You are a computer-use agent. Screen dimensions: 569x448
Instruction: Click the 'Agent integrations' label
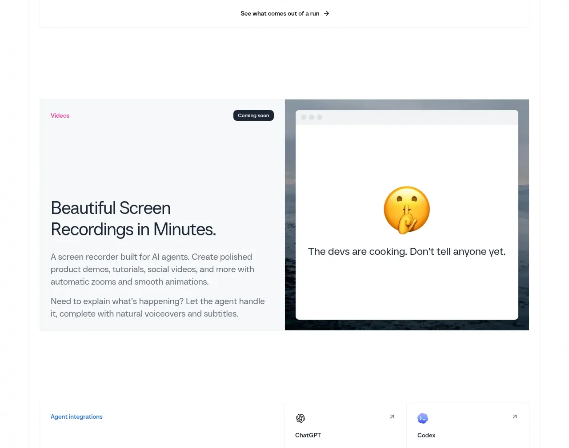(76, 416)
